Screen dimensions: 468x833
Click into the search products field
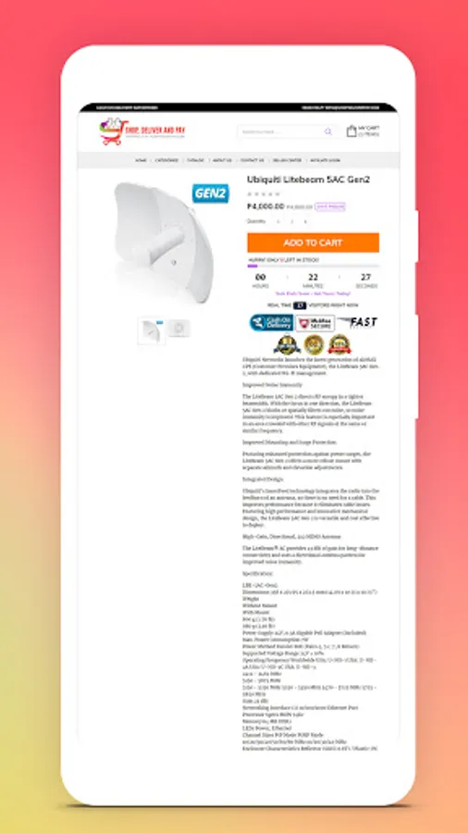coord(281,131)
